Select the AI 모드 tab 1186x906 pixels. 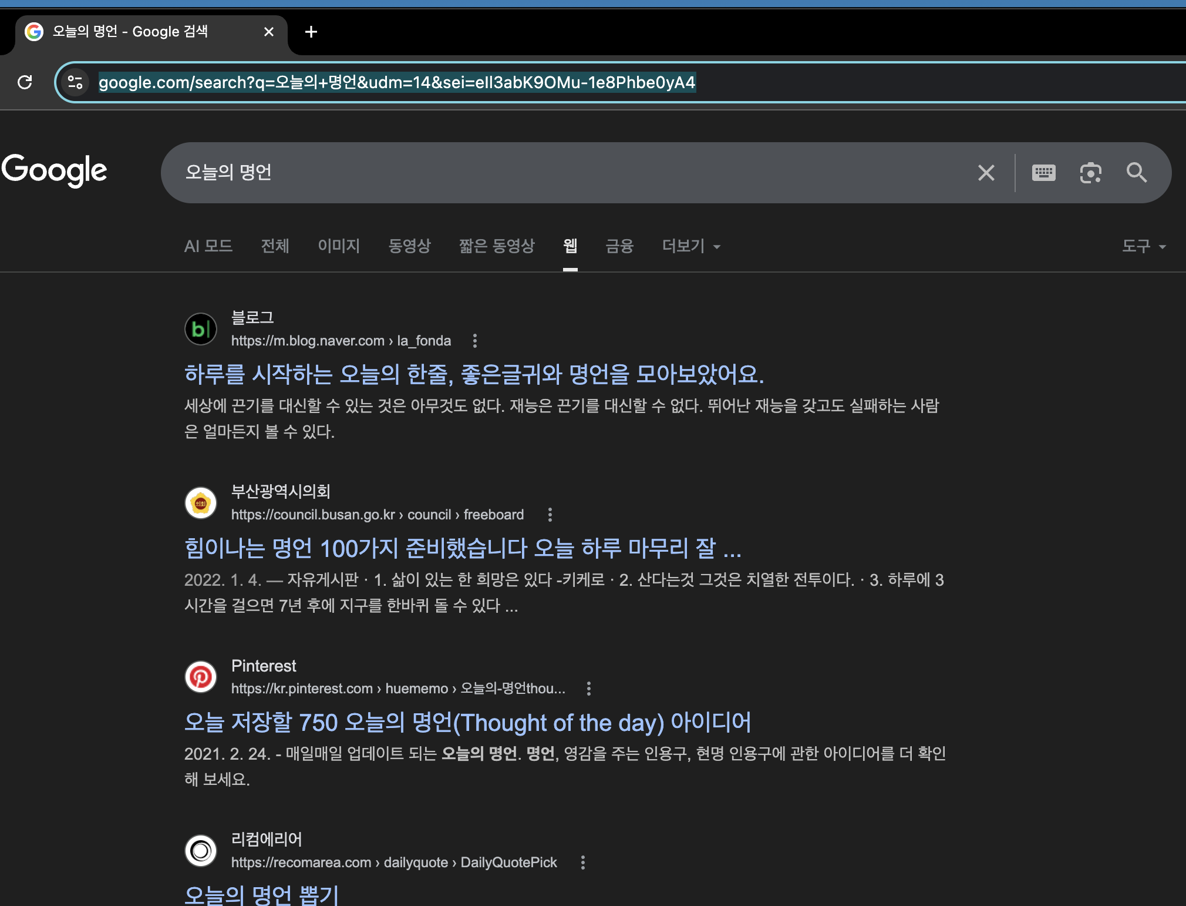208,246
